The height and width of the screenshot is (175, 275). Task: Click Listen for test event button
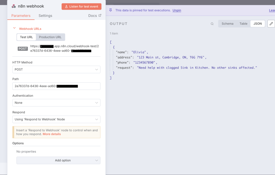coord(81,6)
